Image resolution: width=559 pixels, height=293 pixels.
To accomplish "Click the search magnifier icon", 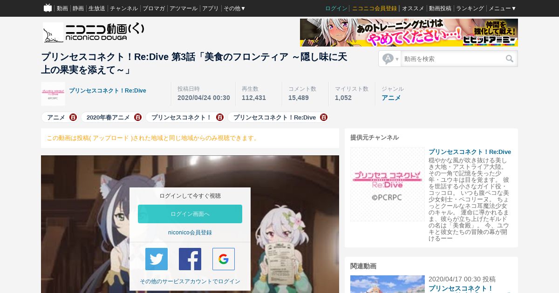I will point(510,59).
